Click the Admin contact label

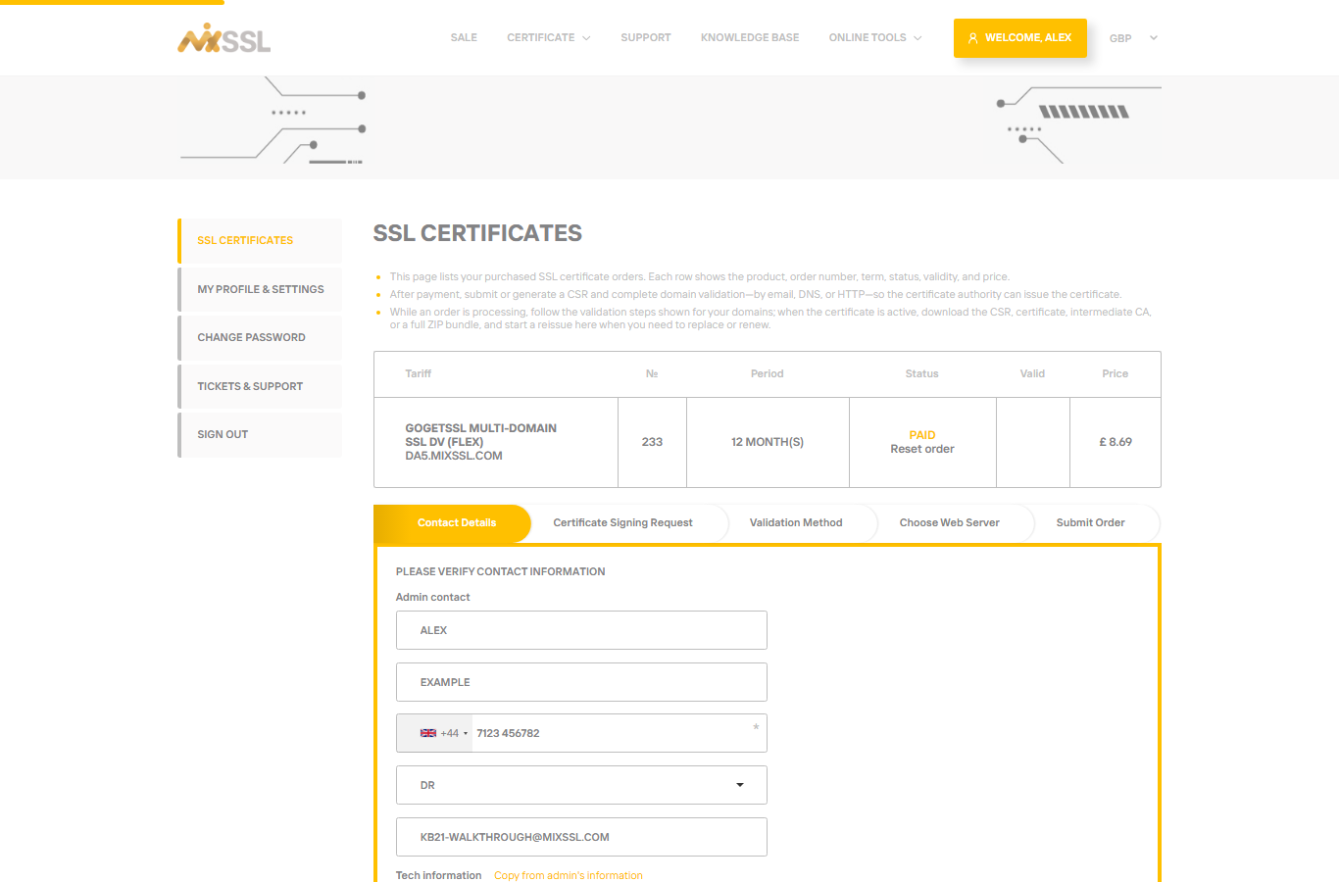click(432, 597)
